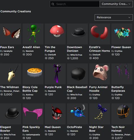Open the OctoPirate item image

point(77,114)
